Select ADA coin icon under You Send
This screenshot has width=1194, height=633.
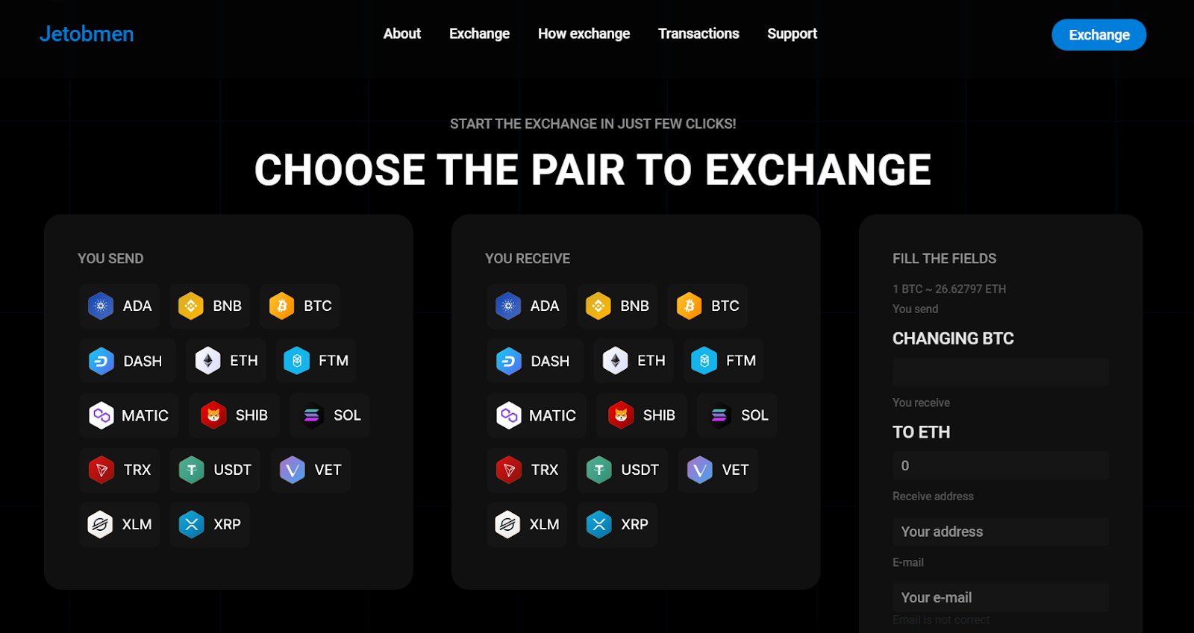click(x=101, y=306)
